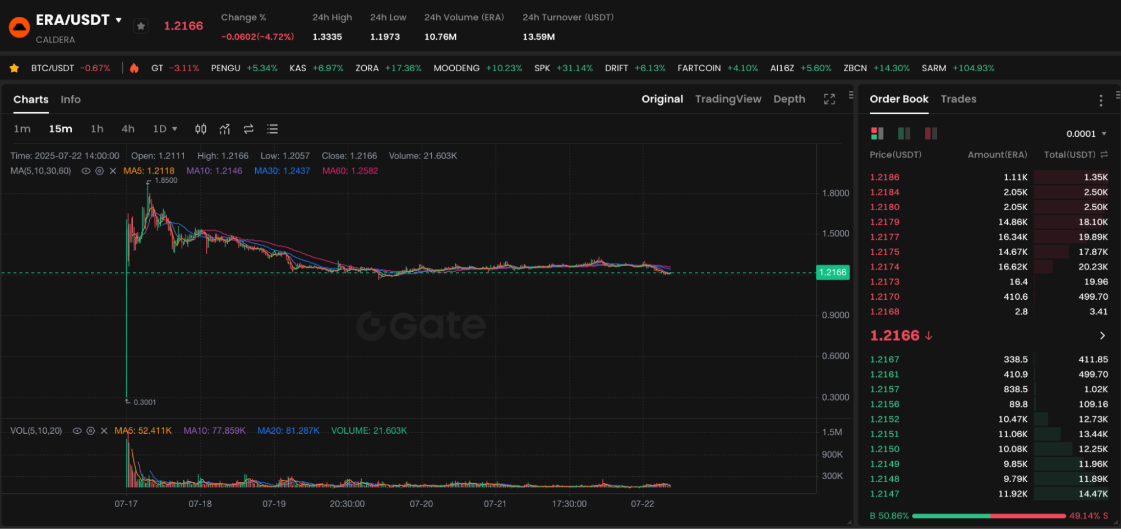Screen dimensions: 1121x529
Task: Click the 1.2166 price tag on chart axis
Action: 833,273
